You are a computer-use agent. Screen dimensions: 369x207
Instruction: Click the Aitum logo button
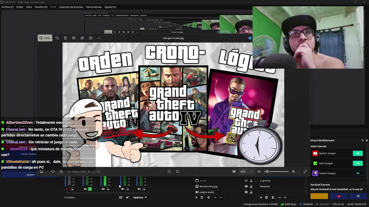click(358, 196)
